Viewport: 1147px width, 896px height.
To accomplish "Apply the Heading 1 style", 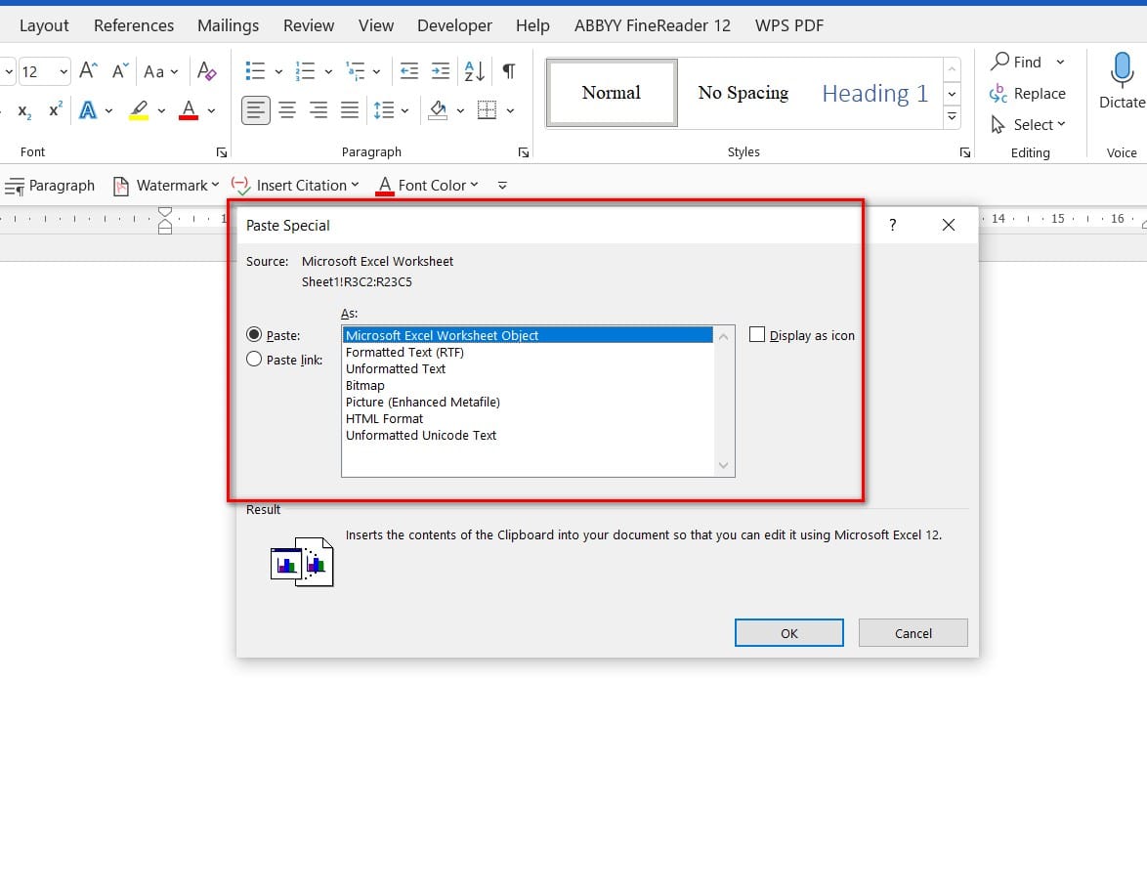I will pos(874,93).
